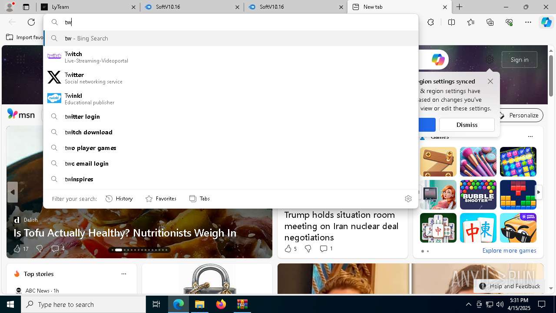Show the previous carousel slide
Image resolution: width=556 pixels, height=313 pixels.
click(x=13, y=192)
